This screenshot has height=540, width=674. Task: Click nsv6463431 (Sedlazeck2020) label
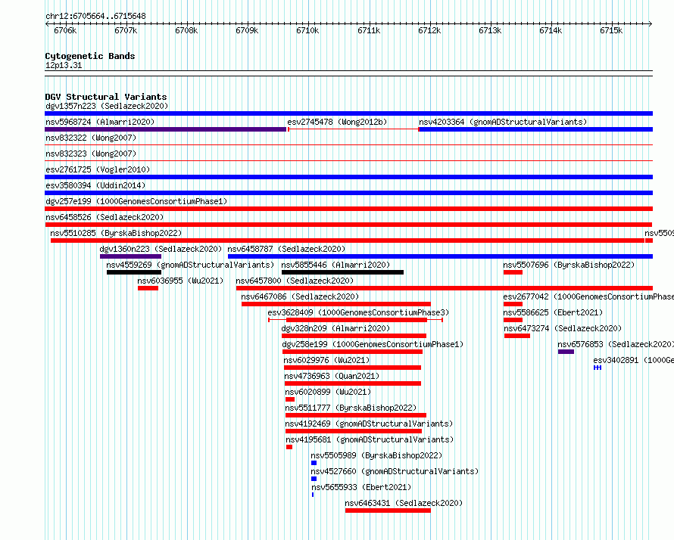(x=404, y=503)
